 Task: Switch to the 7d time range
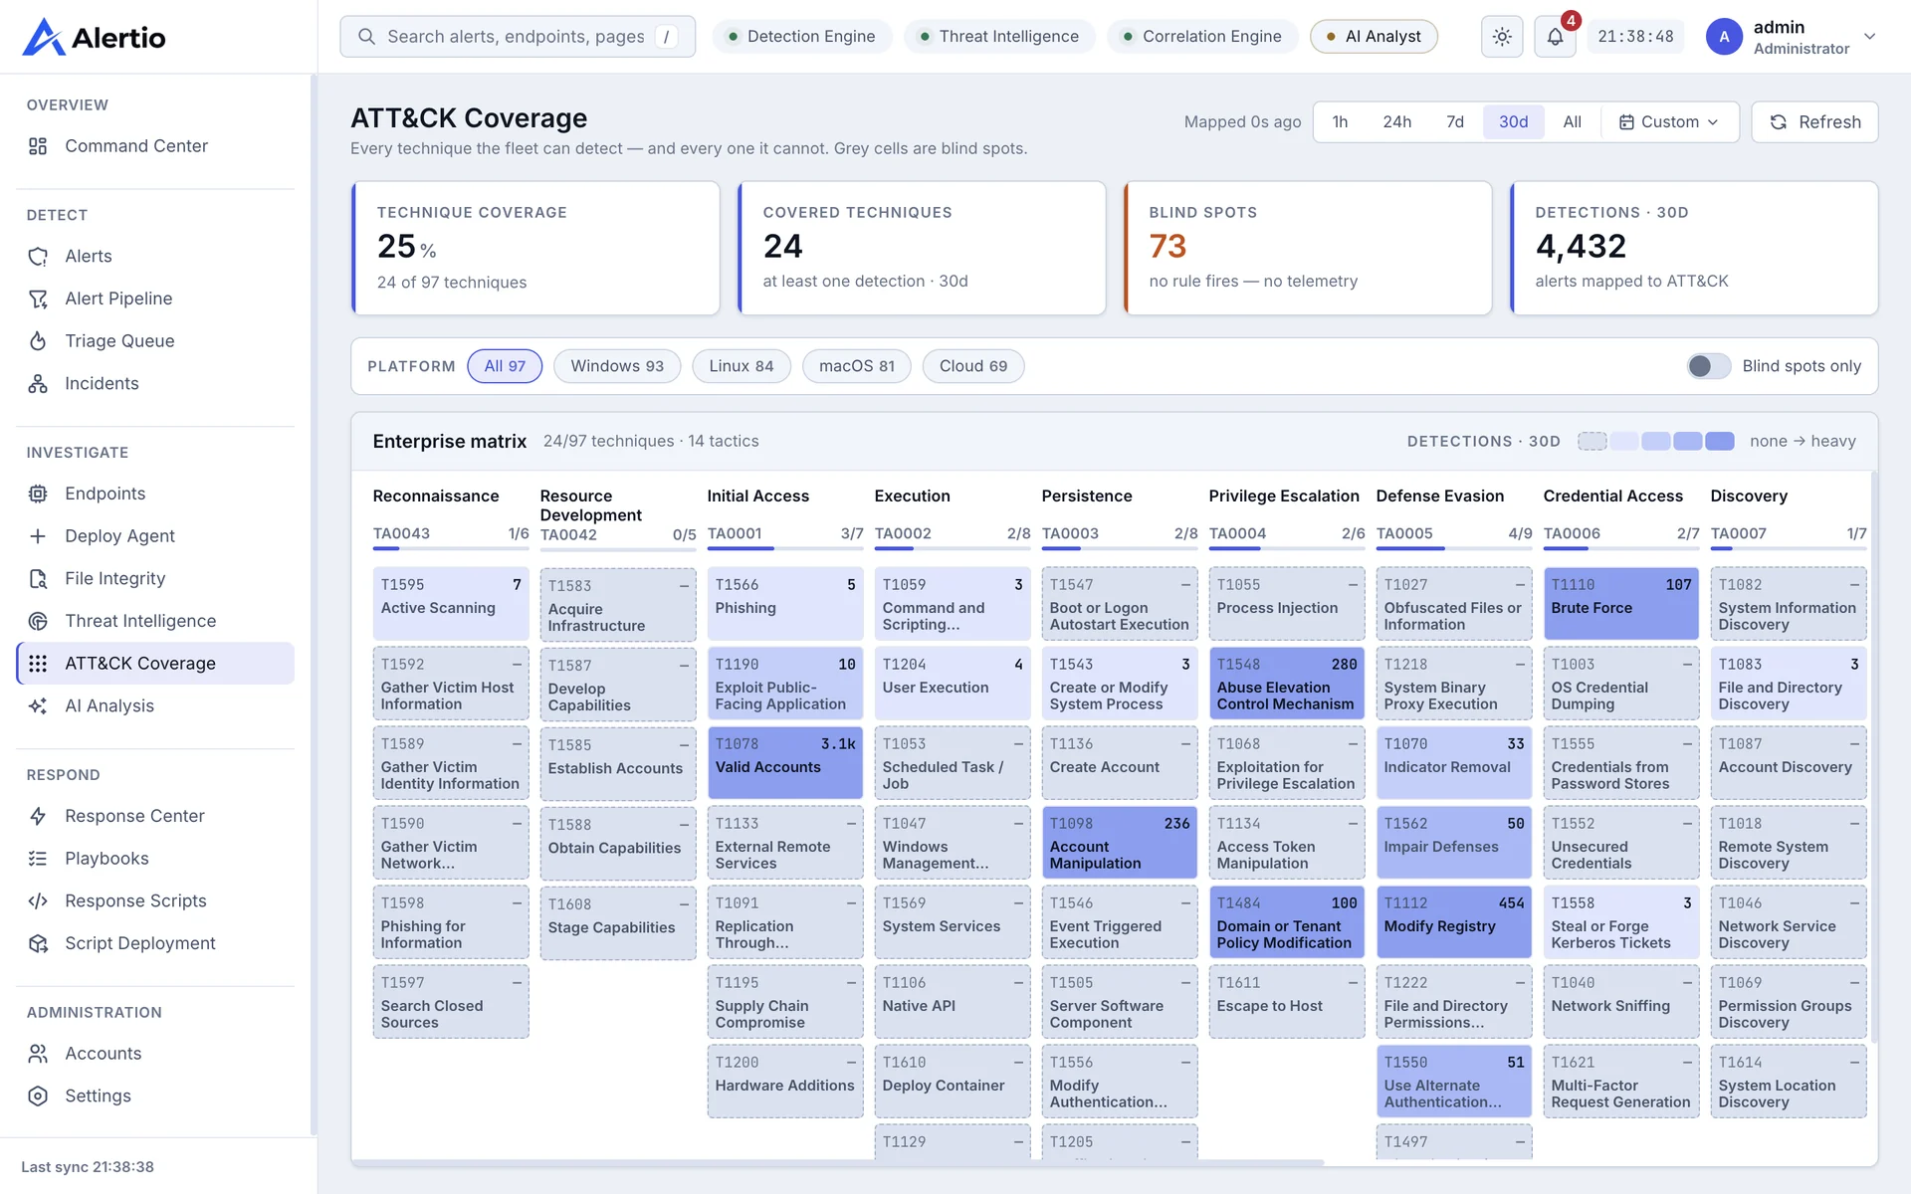coord(1455,122)
